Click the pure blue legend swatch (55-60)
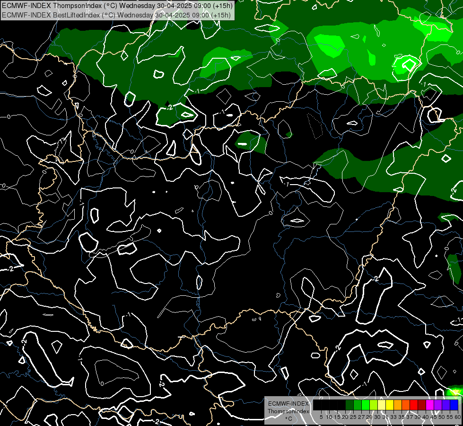Screen dimensions: 463x426 coord(454,405)
